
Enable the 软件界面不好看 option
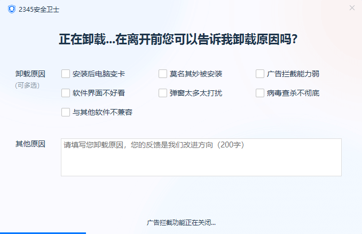click(x=66, y=93)
